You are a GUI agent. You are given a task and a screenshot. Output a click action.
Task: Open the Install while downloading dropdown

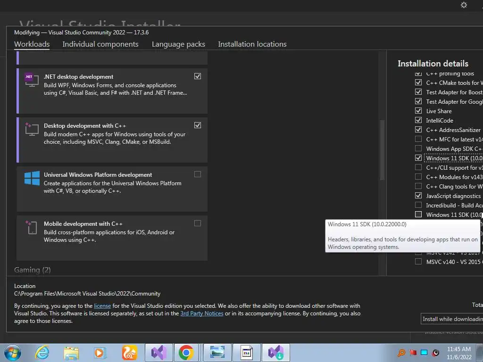(x=452, y=319)
